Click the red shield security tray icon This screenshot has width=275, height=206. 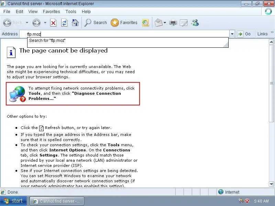247,201
